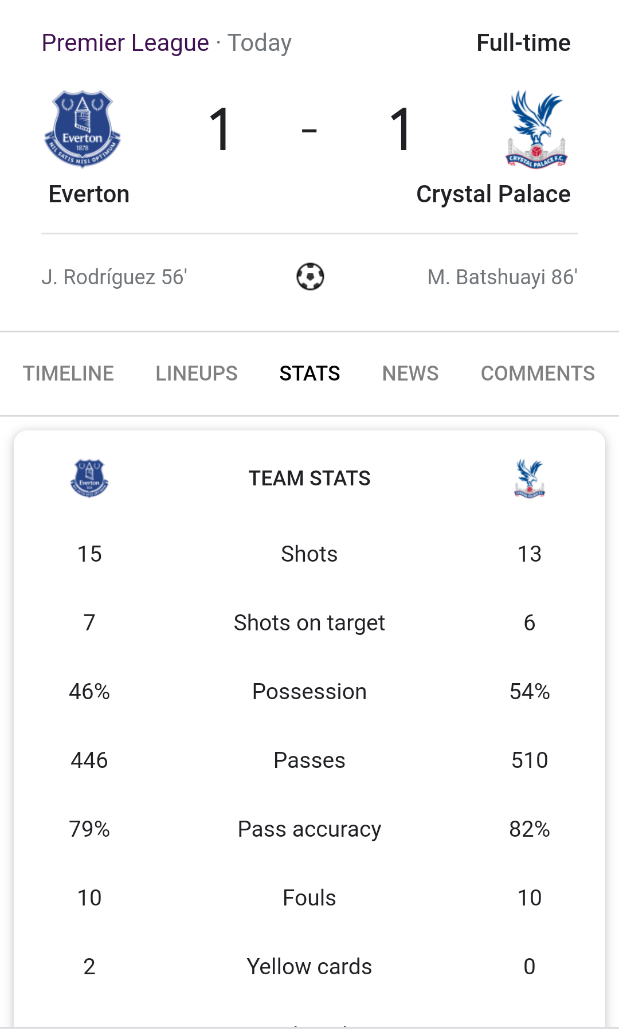Click the Full-time match status label

point(523,43)
